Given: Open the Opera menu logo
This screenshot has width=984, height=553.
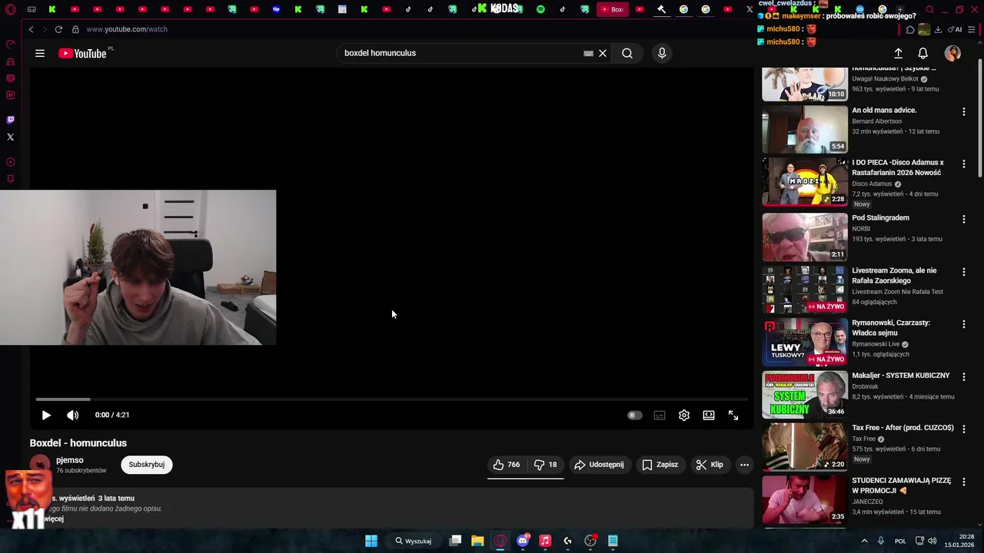Looking at the screenshot, I should coord(10,9).
